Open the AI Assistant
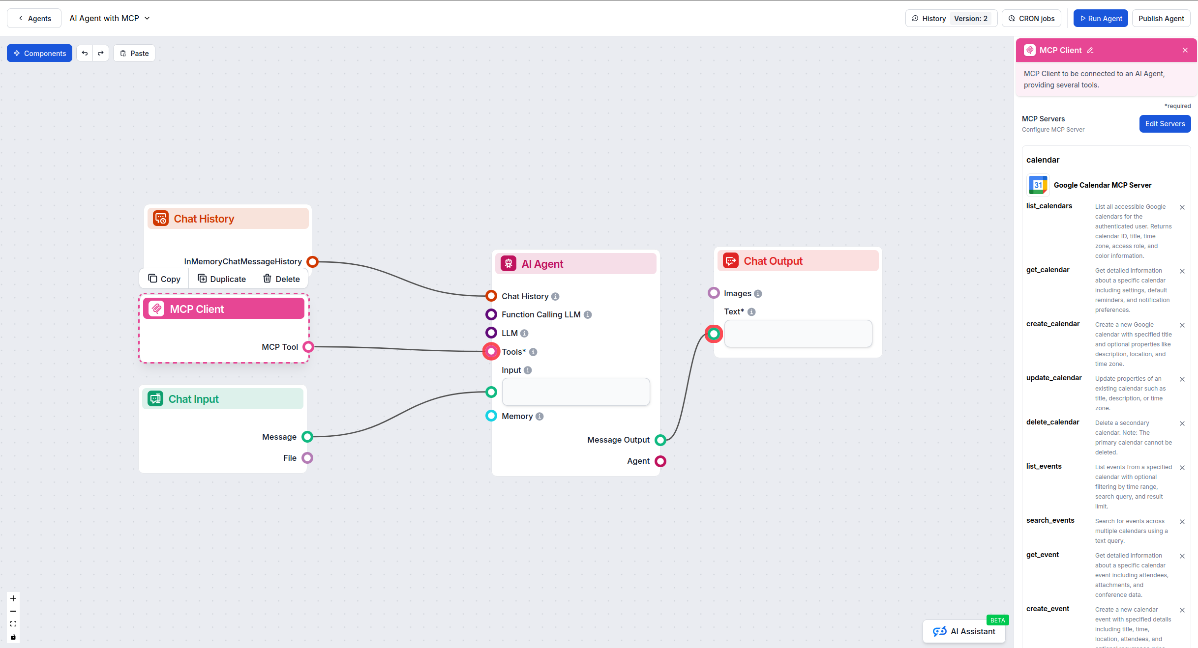Screen dimensions: 1198x648 (964, 631)
